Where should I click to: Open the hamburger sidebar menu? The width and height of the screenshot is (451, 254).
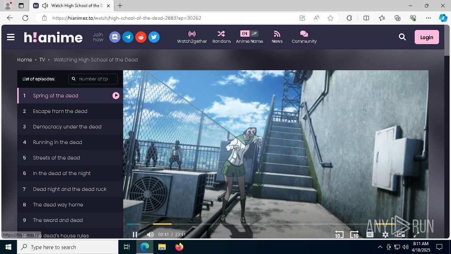tap(11, 37)
